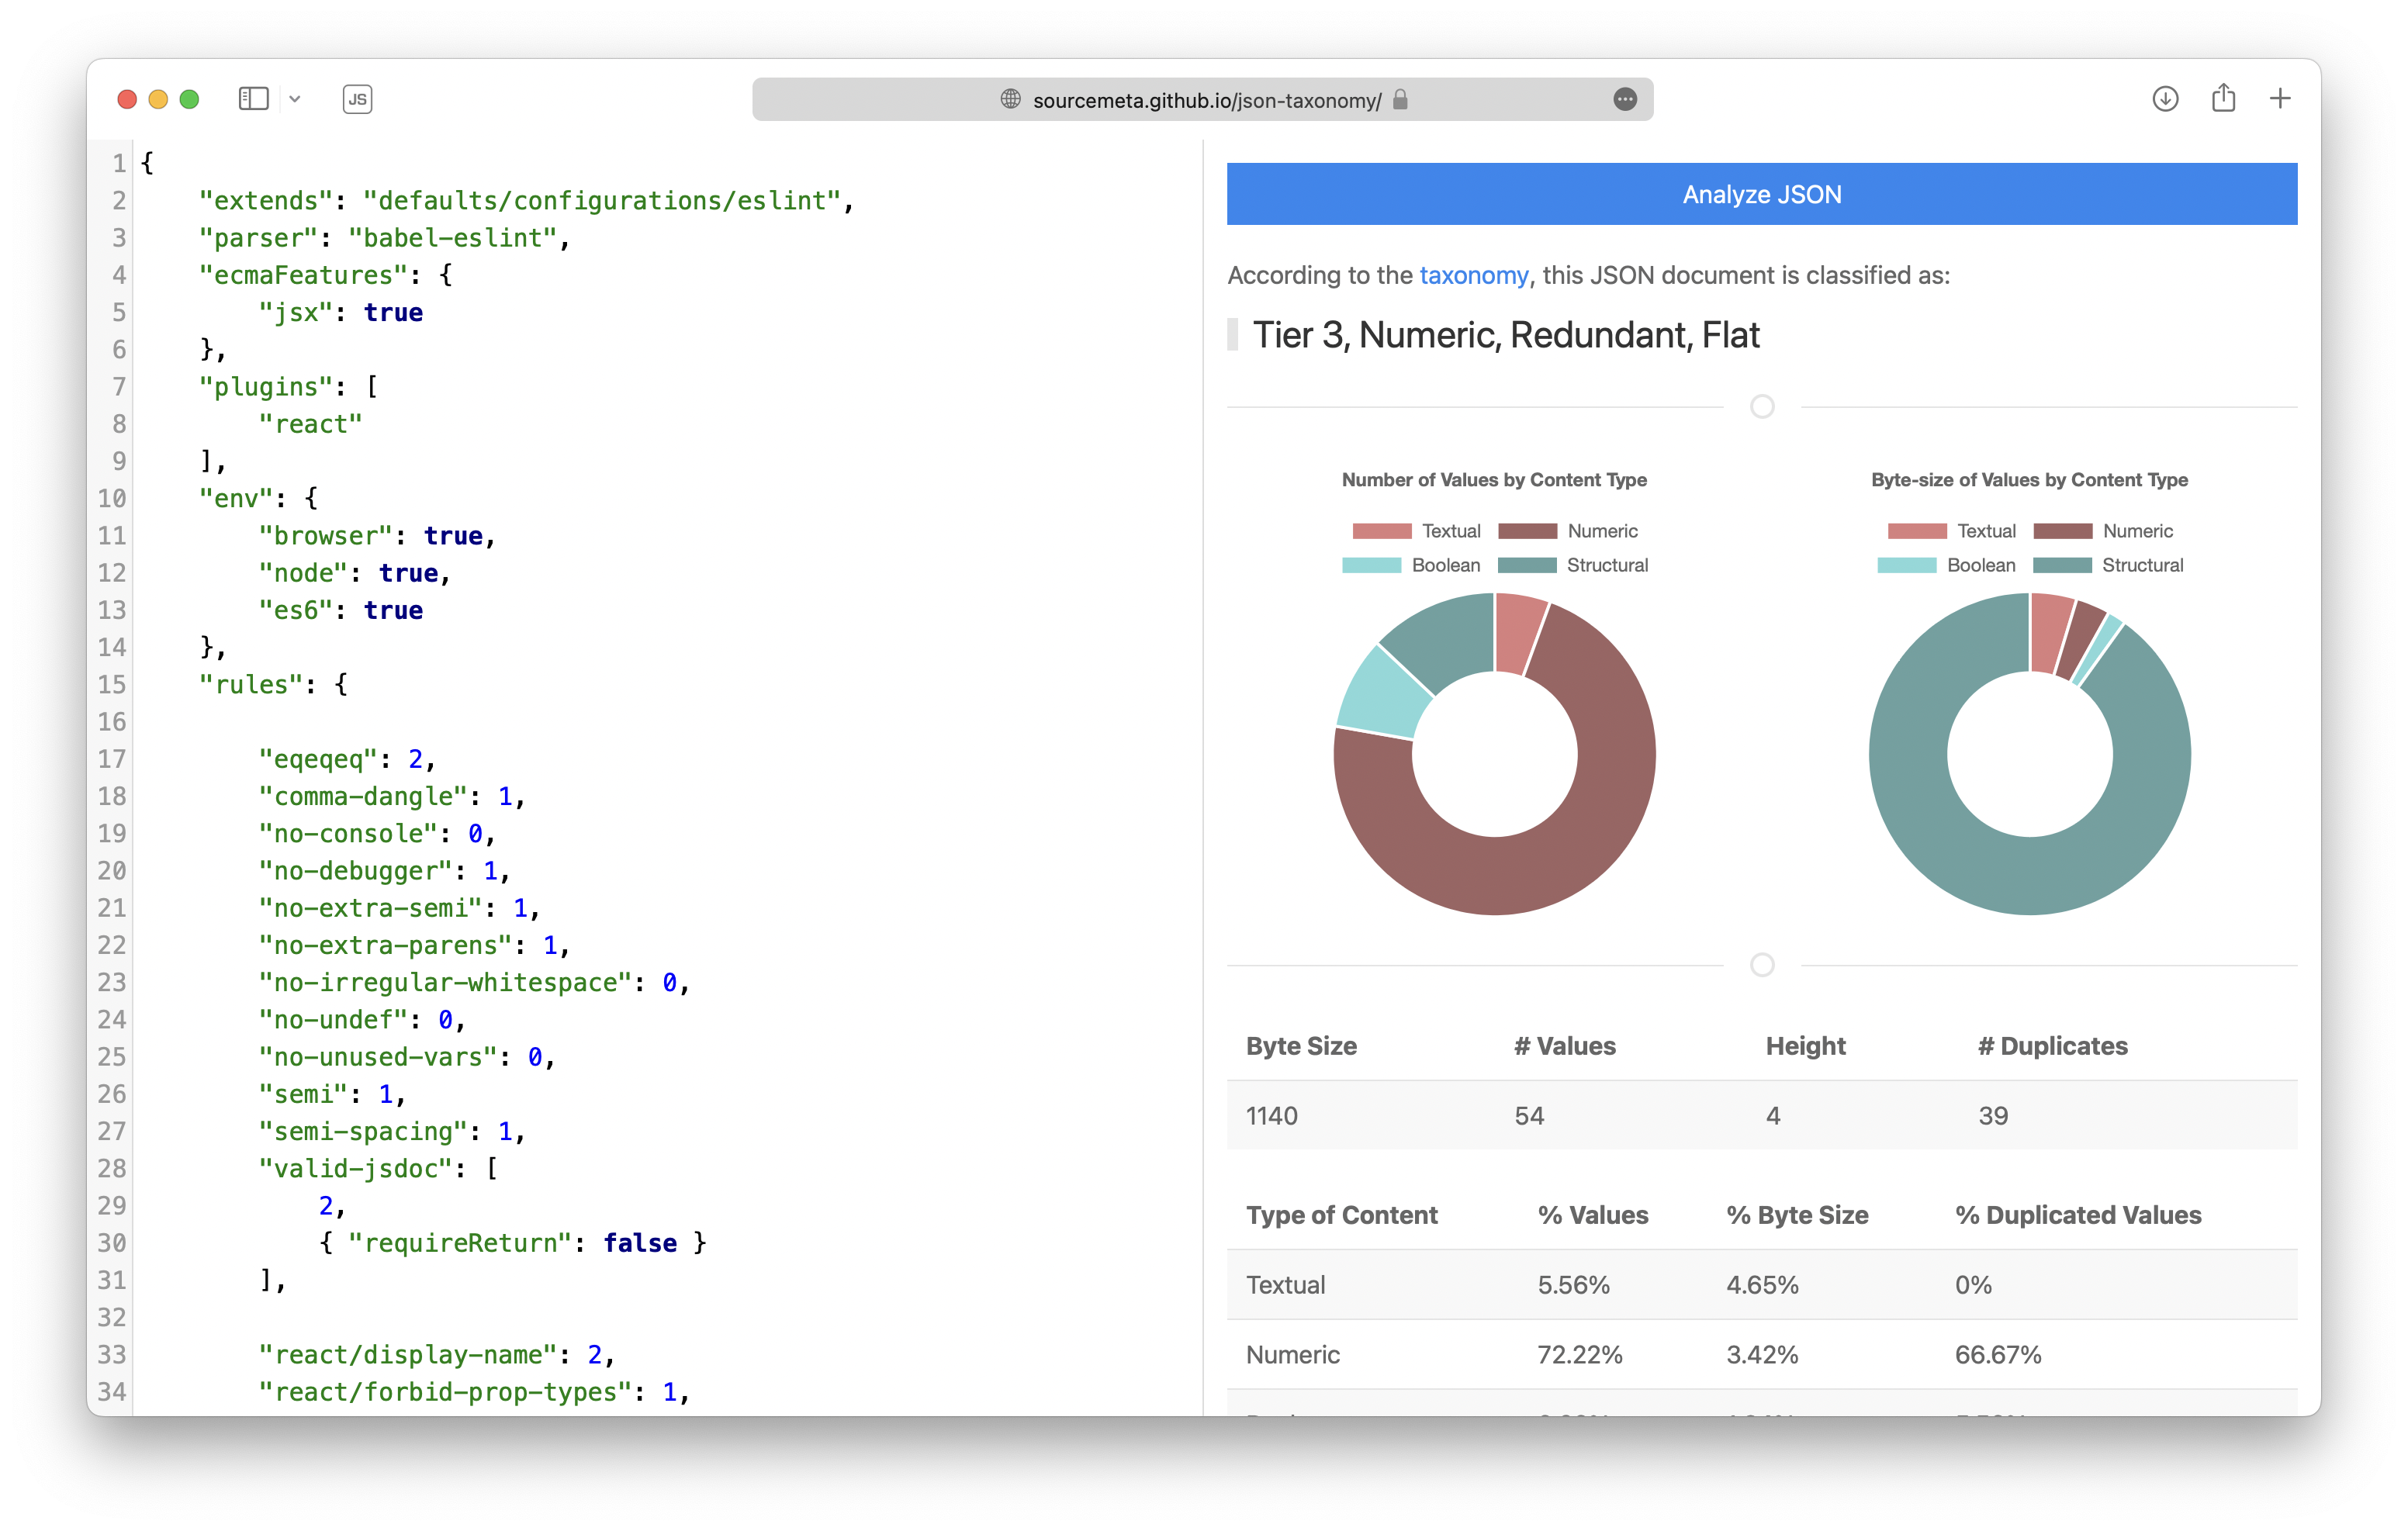
Task: Open the ellipsis page menu in the address bar
Action: click(1625, 99)
